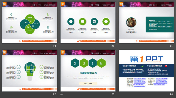The height and width of the screenshot is (98, 176).
Task: Click the speech bubble icon on slide 19
Action: tap(11, 27)
